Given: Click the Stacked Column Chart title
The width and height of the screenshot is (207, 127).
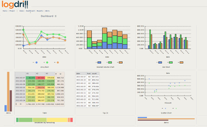Looking at the screenshot, I should pos(105,67).
